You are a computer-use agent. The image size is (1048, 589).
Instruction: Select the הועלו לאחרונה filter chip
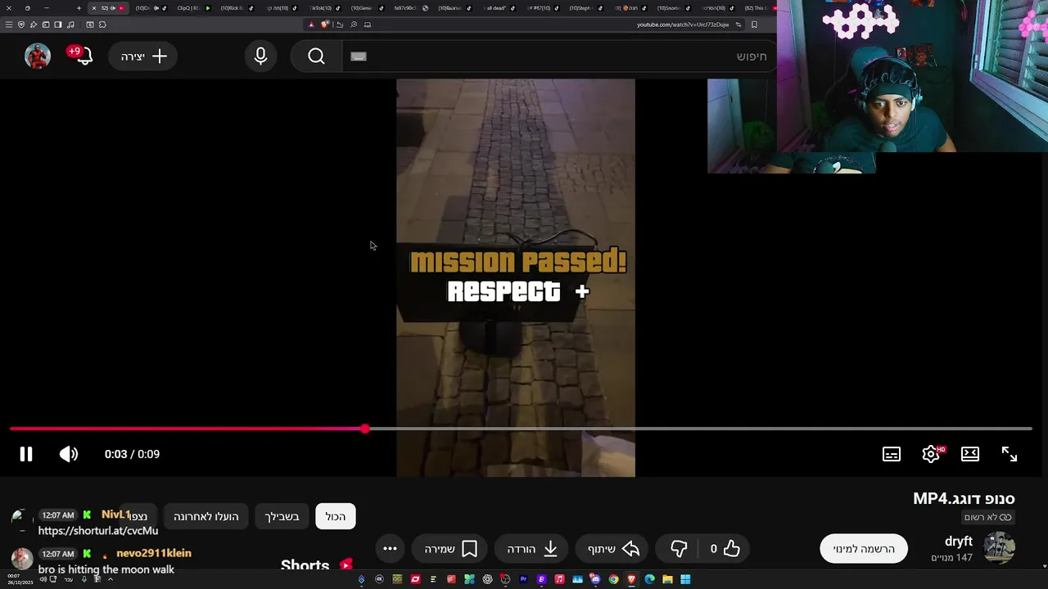[206, 516]
